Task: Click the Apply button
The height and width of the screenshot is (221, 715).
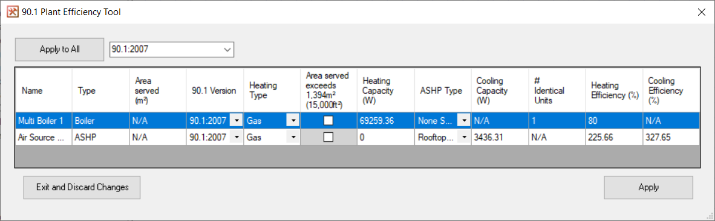Action: pyautogui.click(x=648, y=187)
